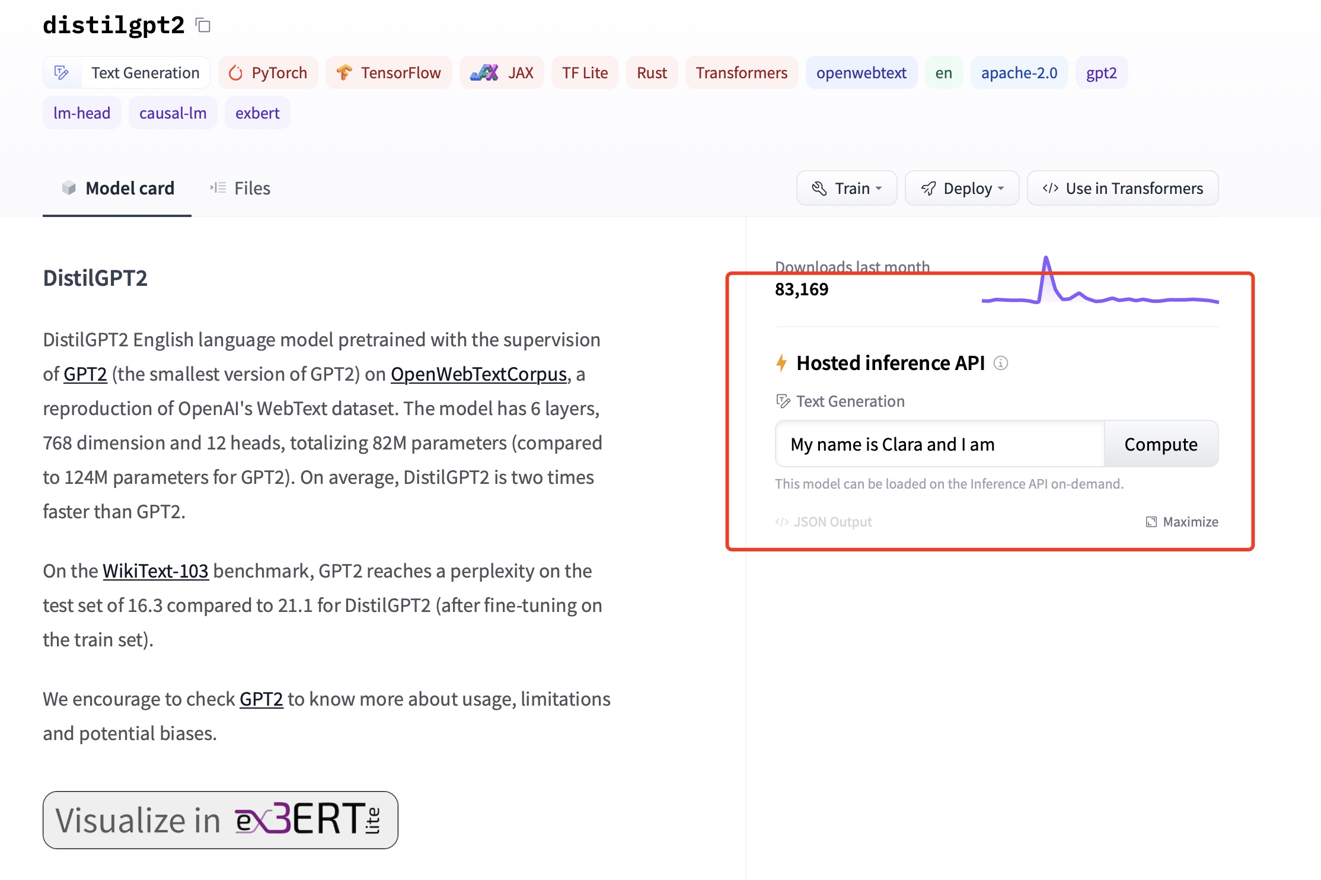Copy the distilgpt2 model name icon

[x=203, y=25]
